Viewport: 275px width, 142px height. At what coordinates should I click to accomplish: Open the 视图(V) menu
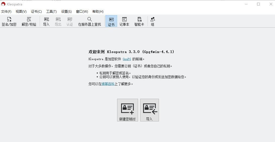pos(21,12)
